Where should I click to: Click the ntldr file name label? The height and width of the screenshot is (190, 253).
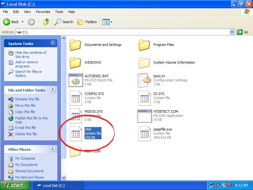(88, 129)
